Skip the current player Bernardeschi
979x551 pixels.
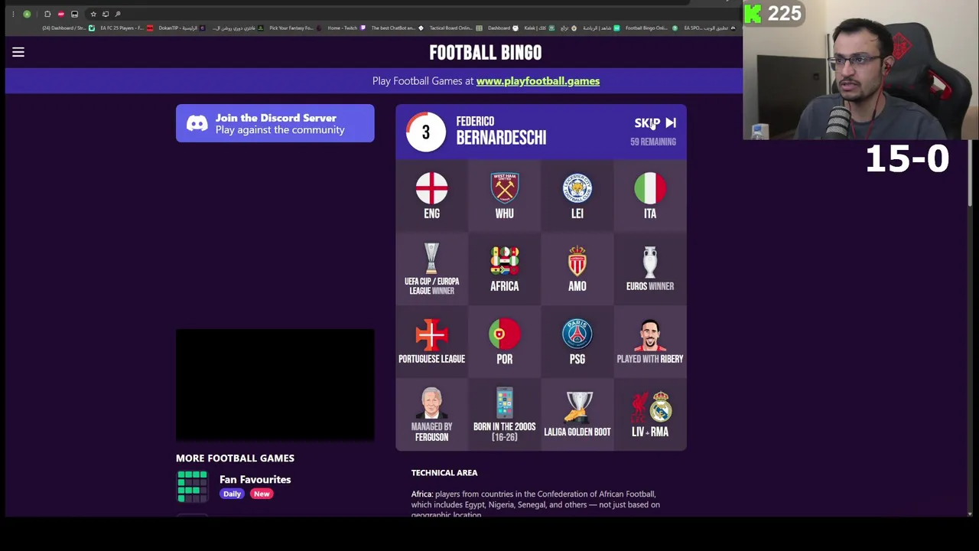tap(655, 122)
